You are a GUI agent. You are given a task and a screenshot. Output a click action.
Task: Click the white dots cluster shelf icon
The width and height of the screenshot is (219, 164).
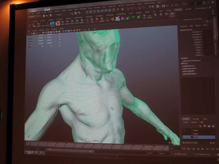118,19
